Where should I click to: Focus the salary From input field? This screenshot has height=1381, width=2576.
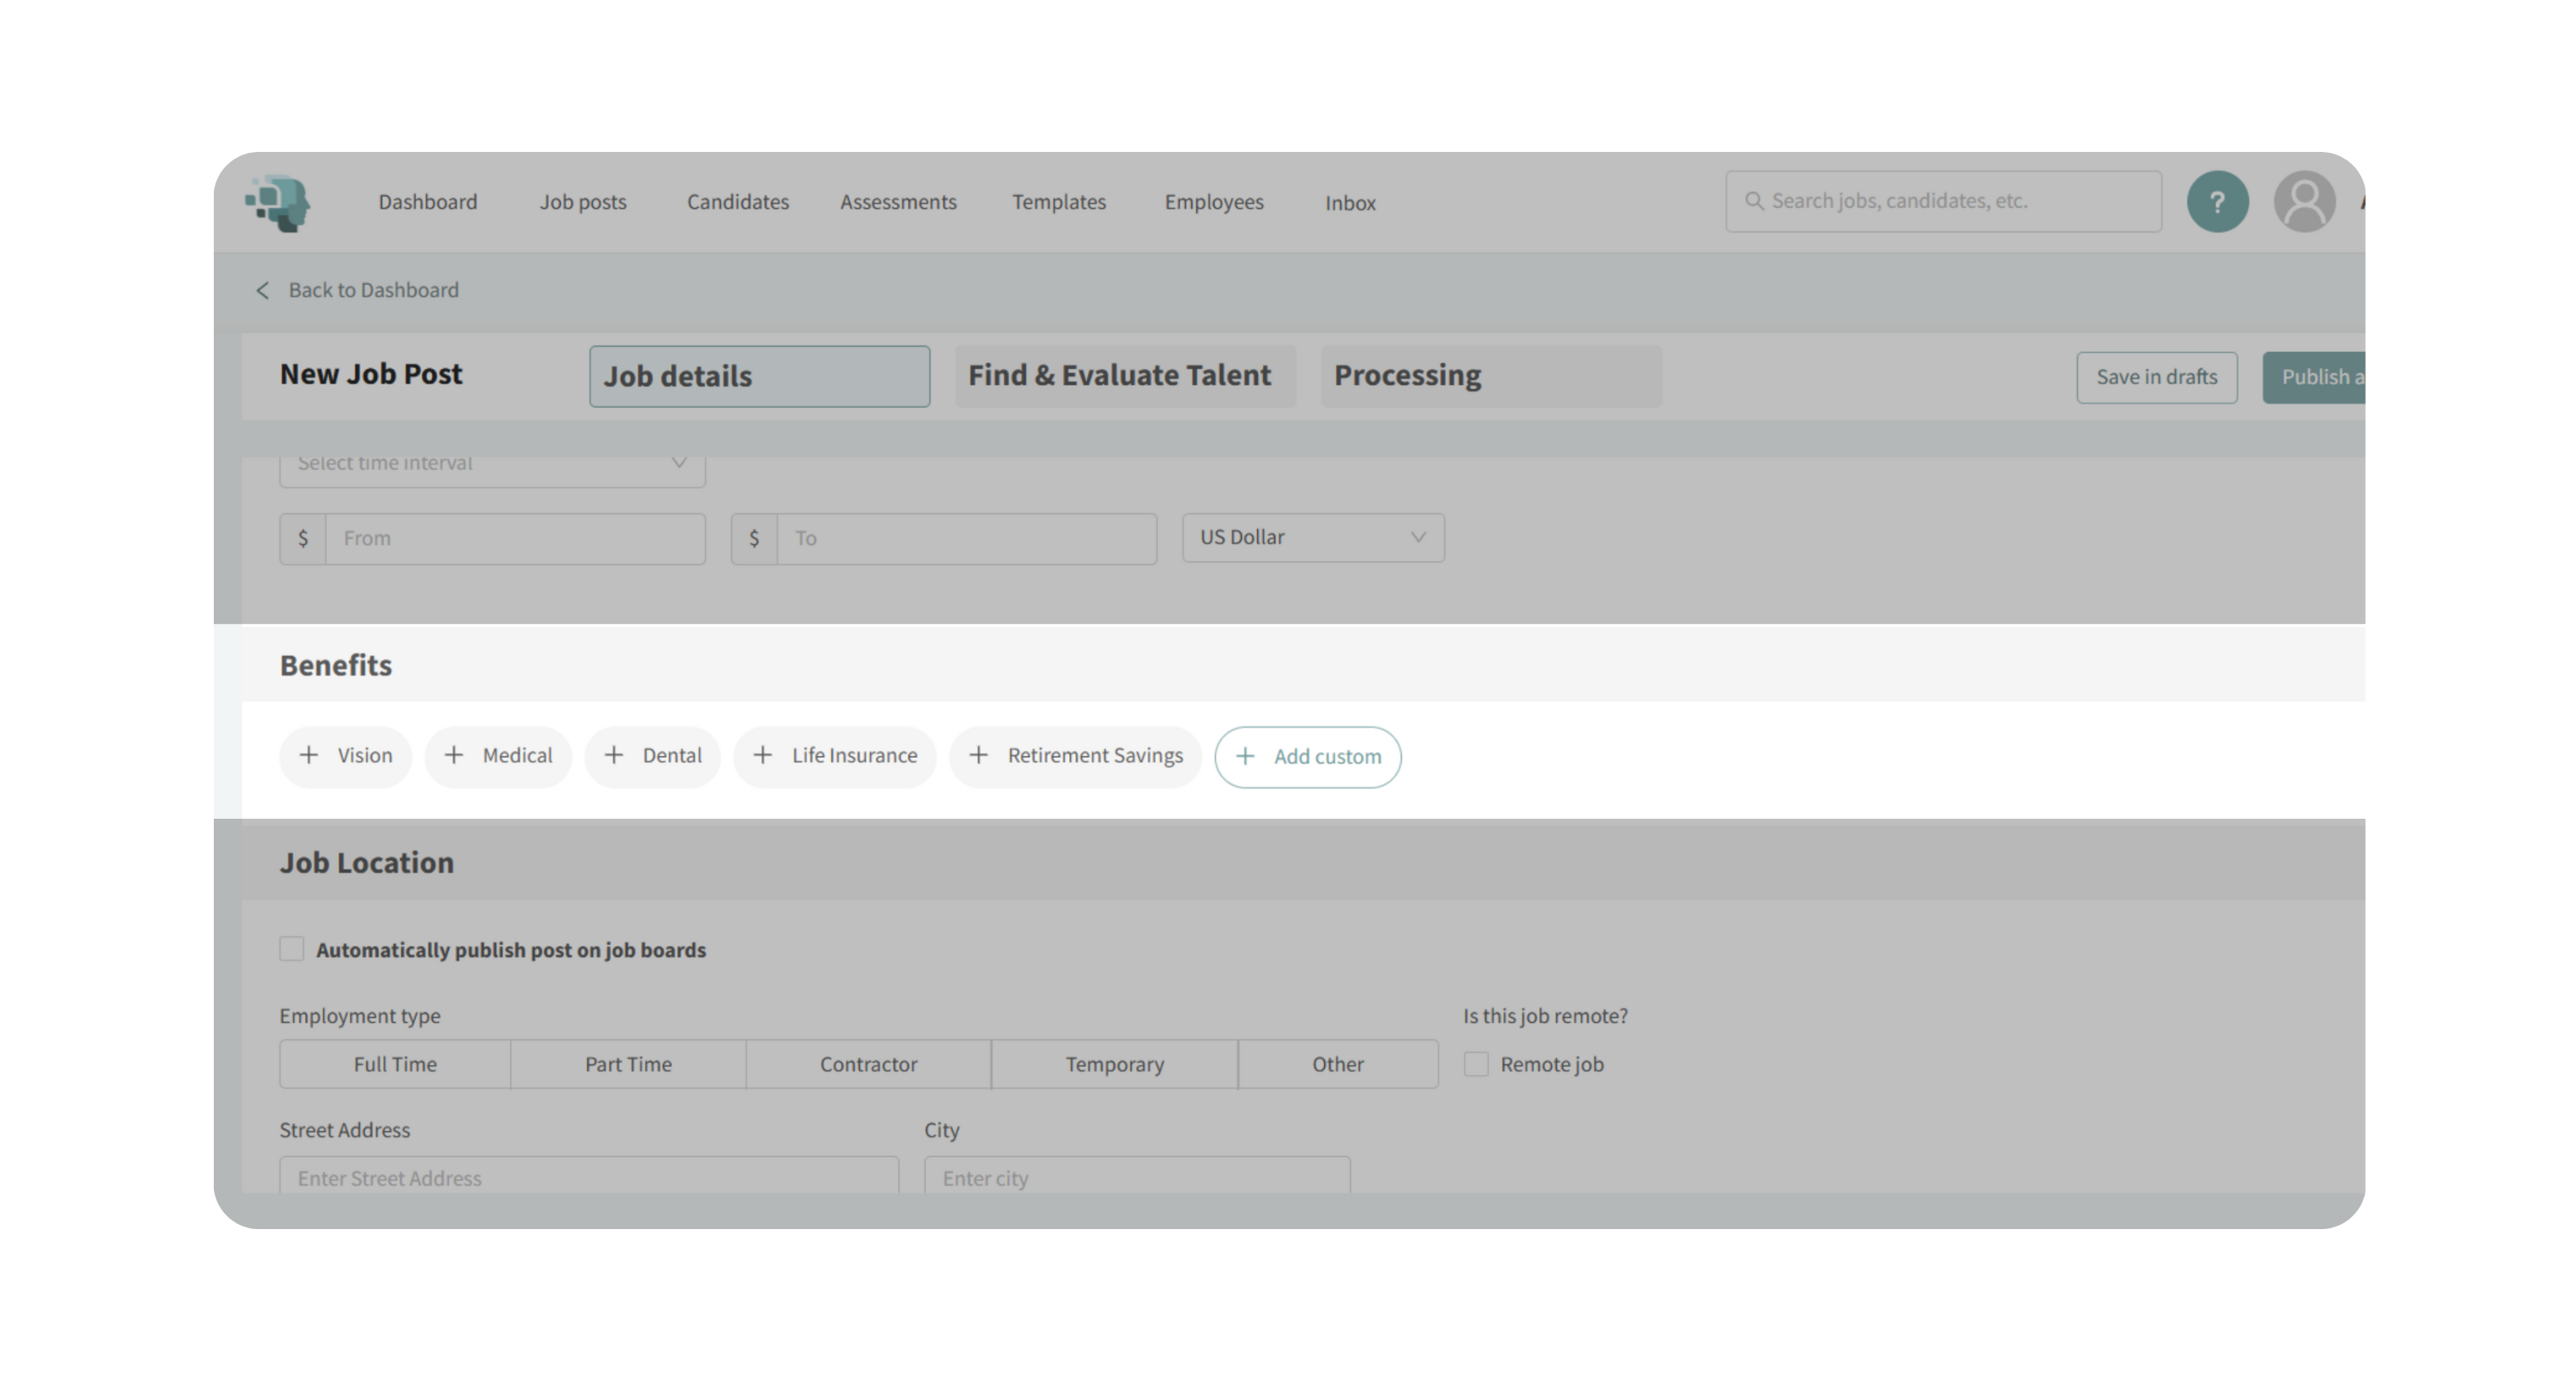click(514, 540)
